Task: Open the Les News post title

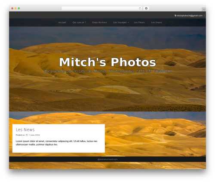Action: tap(25, 130)
